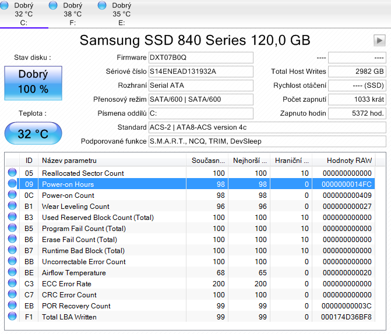
Task: Click the Serial ATA interface field
Action: 200,86
